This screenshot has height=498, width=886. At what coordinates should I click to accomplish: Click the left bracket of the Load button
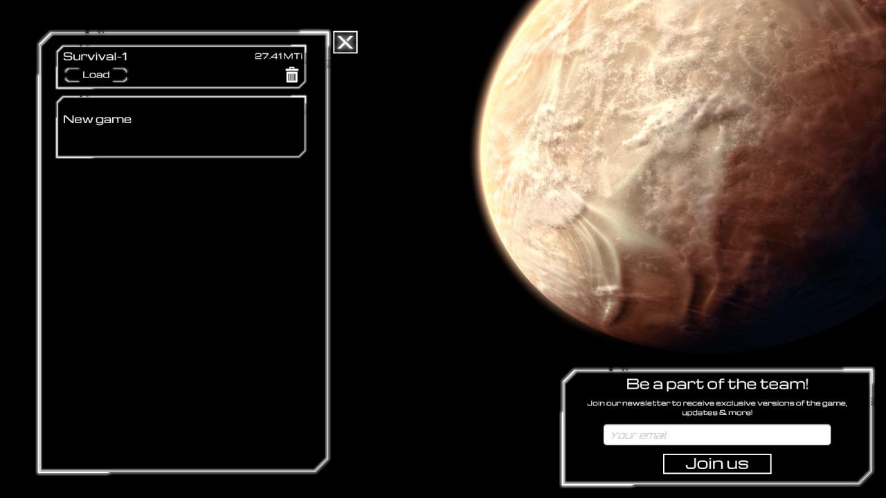click(70, 75)
